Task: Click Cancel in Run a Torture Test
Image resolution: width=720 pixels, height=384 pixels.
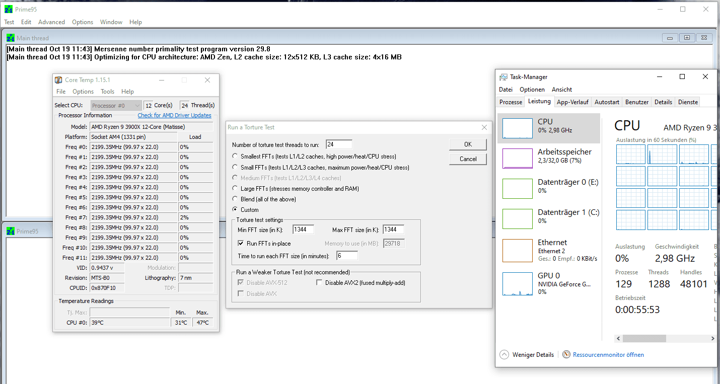Action: 468,159
